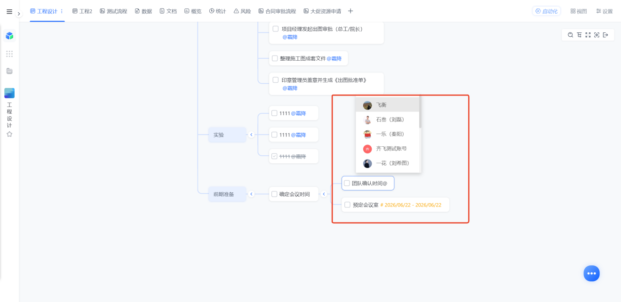Open the 数据 tab
This screenshot has width=621, height=302.
click(x=143, y=11)
